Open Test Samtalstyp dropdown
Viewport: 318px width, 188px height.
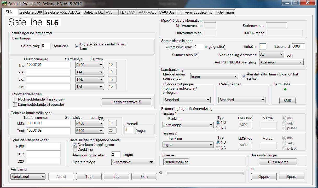coord(89,131)
